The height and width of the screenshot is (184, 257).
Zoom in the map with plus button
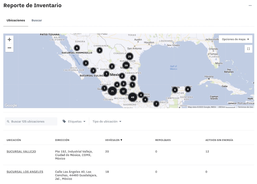[x=9, y=39]
